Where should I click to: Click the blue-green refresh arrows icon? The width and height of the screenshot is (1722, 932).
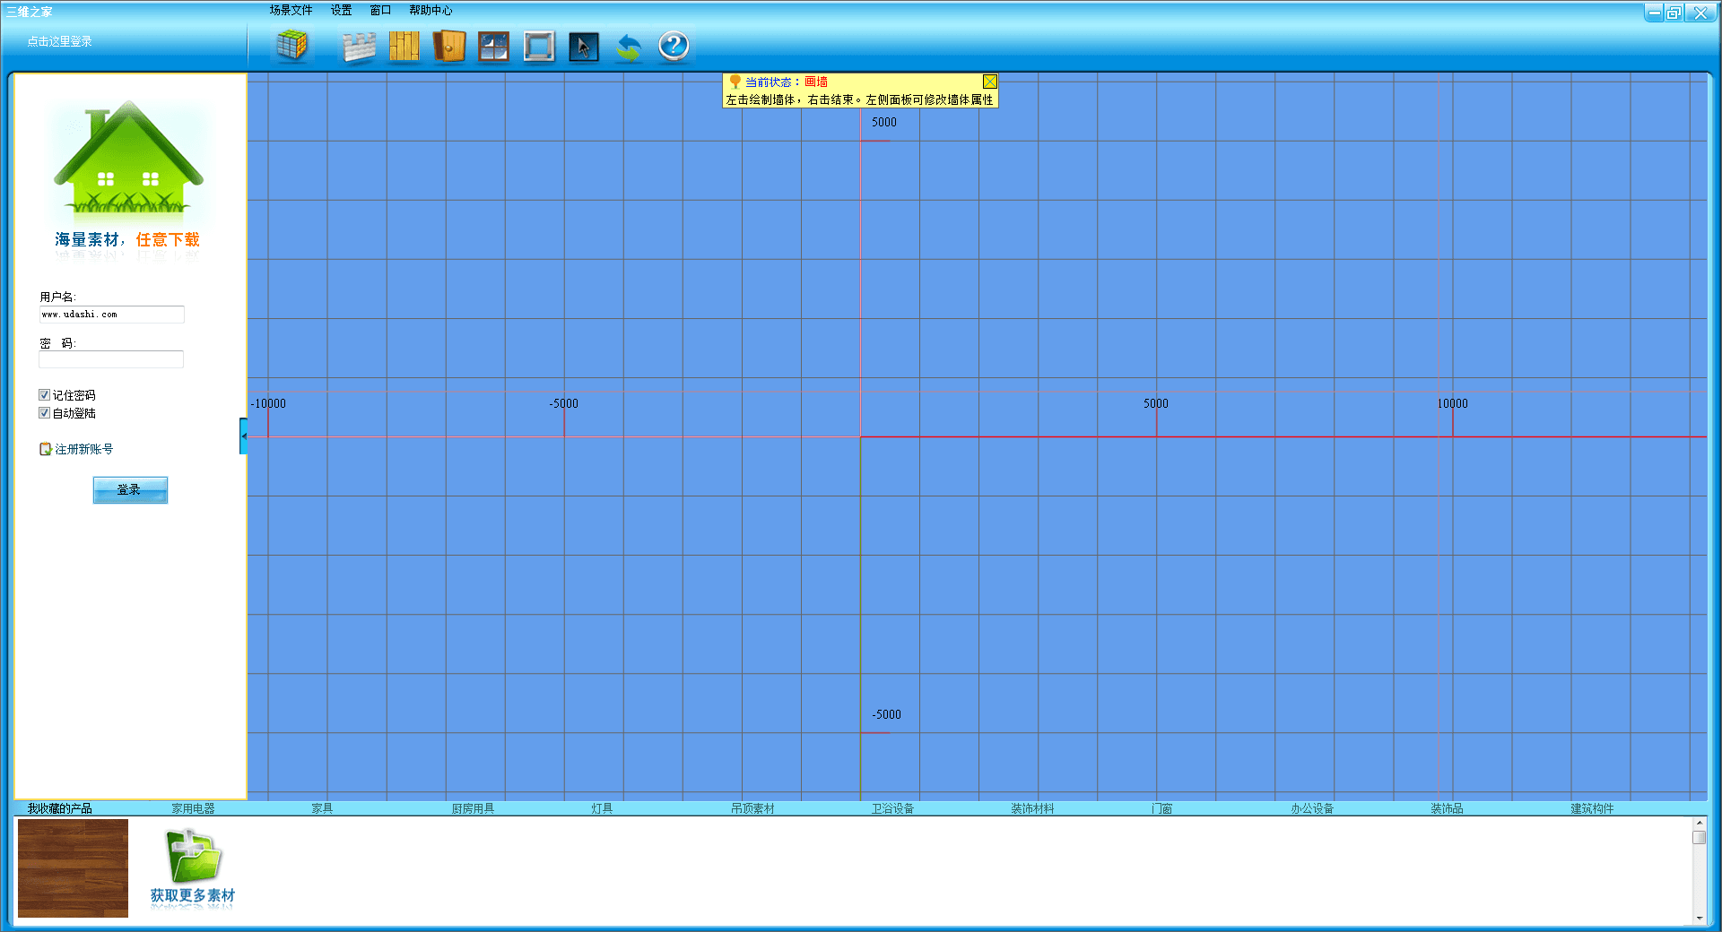(629, 47)
